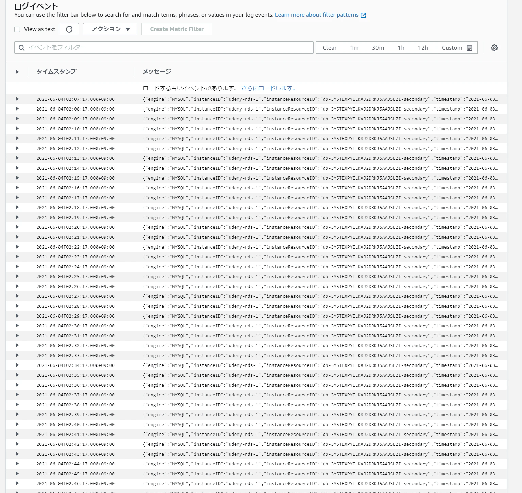
Task: Select timestamp 2021-06-04T02:33:17.000+09:00
Action: [x=75, y=356]
